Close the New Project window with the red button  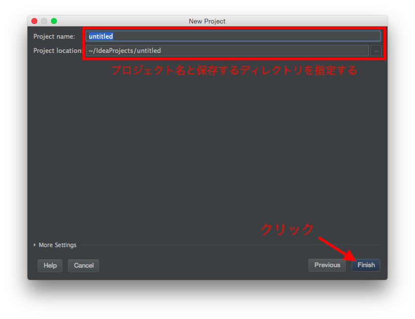click(34, 21)
